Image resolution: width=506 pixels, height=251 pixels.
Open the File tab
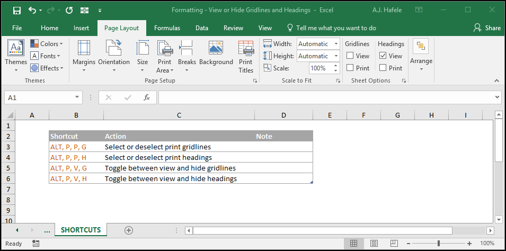click(x=17, y=28)
